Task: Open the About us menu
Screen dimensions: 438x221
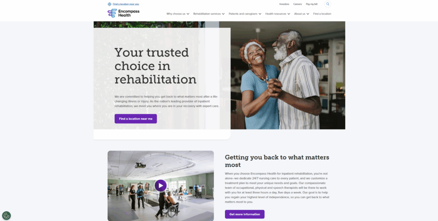Action: [300, 14]
